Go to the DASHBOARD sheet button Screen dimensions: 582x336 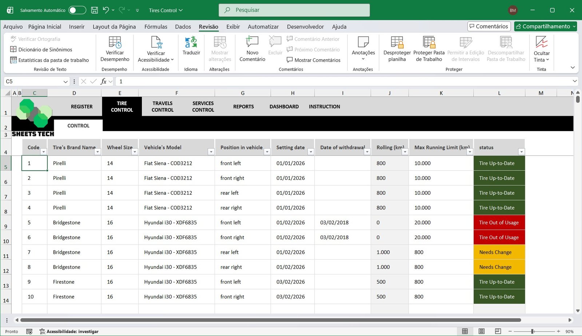[284, 107]
